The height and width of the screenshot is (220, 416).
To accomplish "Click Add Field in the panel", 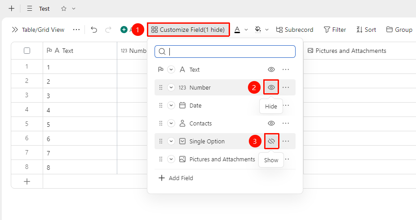I will pyautogui.click(x=176, y=178).
